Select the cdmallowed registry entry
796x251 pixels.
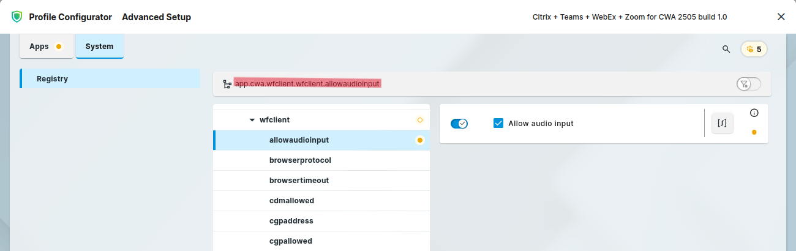[291, 201]
